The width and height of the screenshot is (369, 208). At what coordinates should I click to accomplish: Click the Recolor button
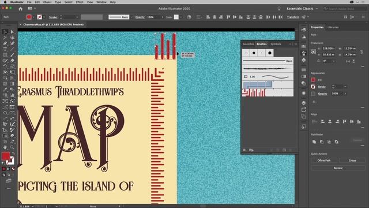click(x=338, y=168)
